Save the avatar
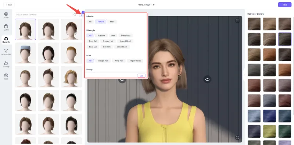The image size is (294, 145). (284, 5)
